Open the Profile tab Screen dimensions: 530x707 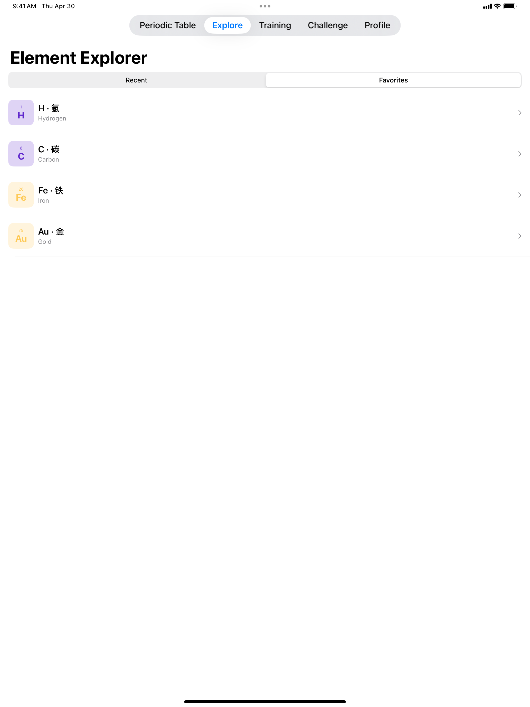(x=377, y=25)
